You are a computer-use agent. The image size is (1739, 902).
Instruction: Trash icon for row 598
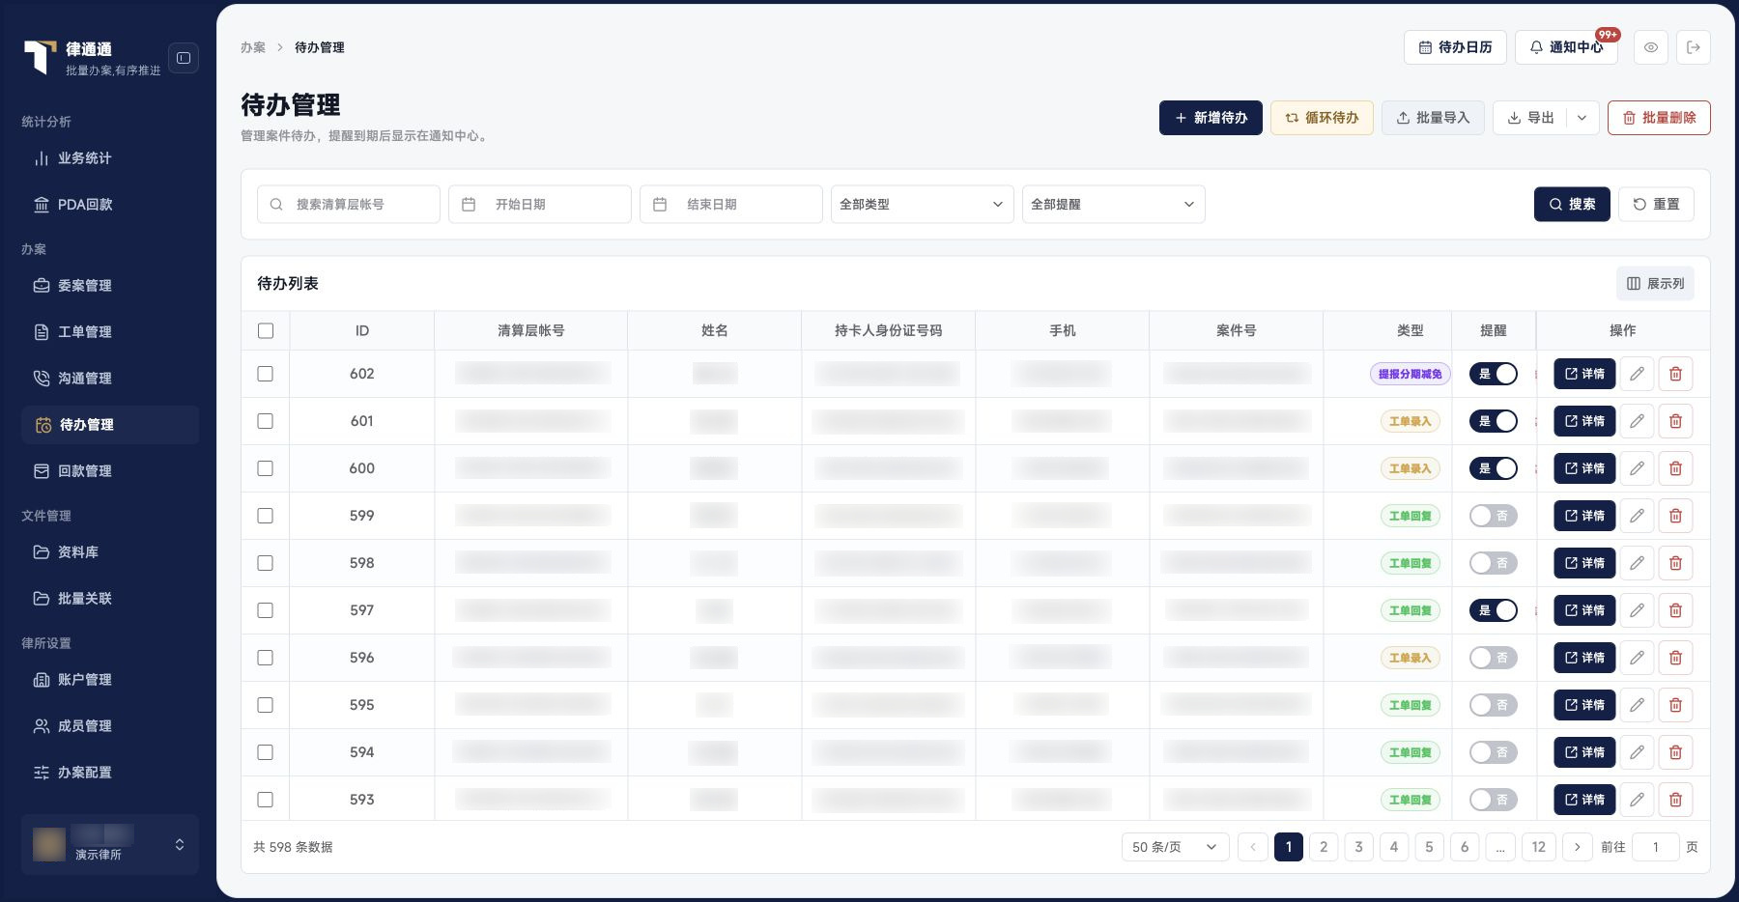click(x=1676, y=563)
